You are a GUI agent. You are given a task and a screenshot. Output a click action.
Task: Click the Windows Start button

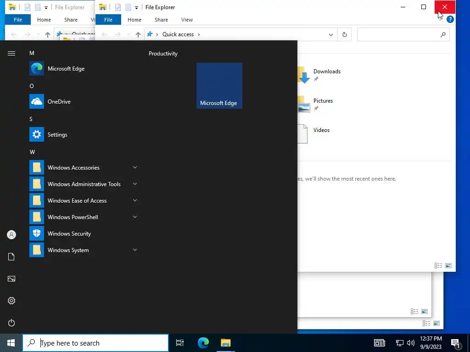pos(11,343)
